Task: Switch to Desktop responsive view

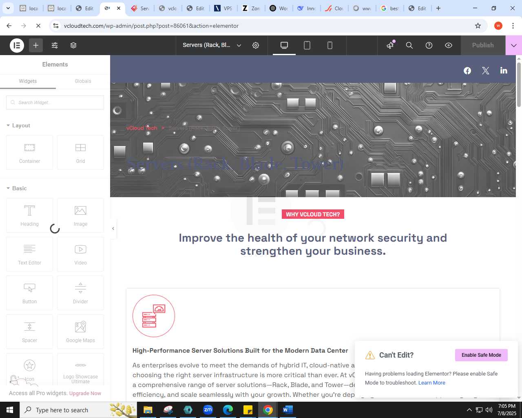Action: [x=284, y=45]
